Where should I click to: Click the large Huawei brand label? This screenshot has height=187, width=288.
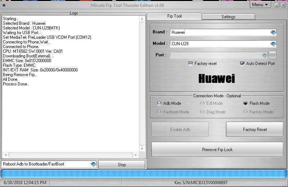pos(217,79)
